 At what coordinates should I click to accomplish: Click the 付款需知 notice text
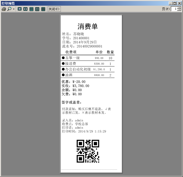pyautogui.click(x=86, y=111)
